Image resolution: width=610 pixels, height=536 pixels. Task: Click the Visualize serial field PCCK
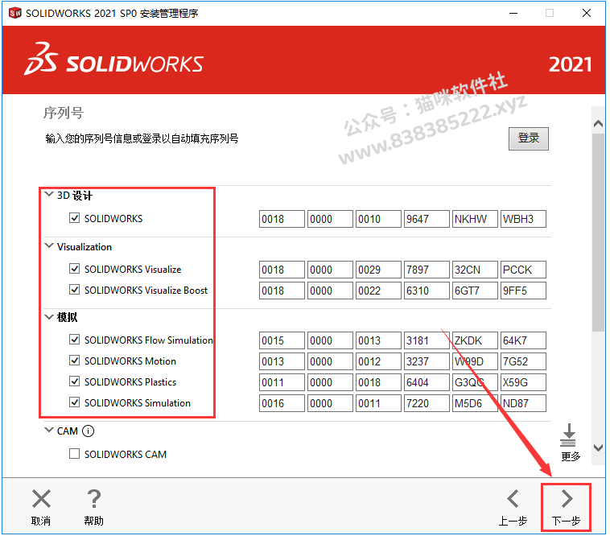(x=524, y=270)
